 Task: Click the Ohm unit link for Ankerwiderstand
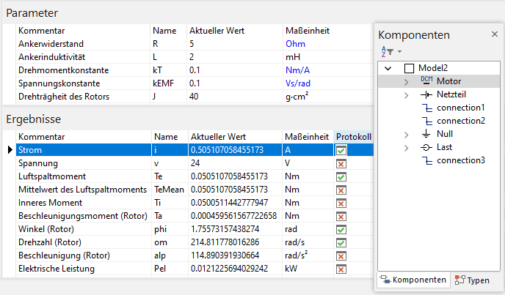coord(294,44)
